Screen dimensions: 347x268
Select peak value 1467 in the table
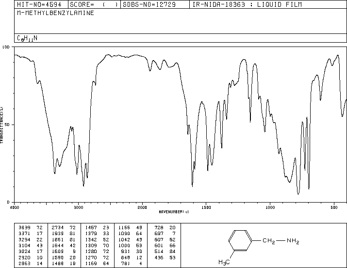(x=91, y=228)
